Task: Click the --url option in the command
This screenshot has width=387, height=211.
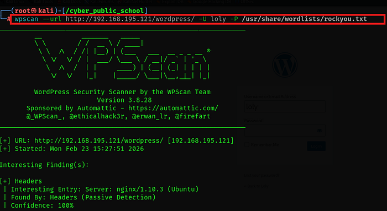Action: coord(52,19)
